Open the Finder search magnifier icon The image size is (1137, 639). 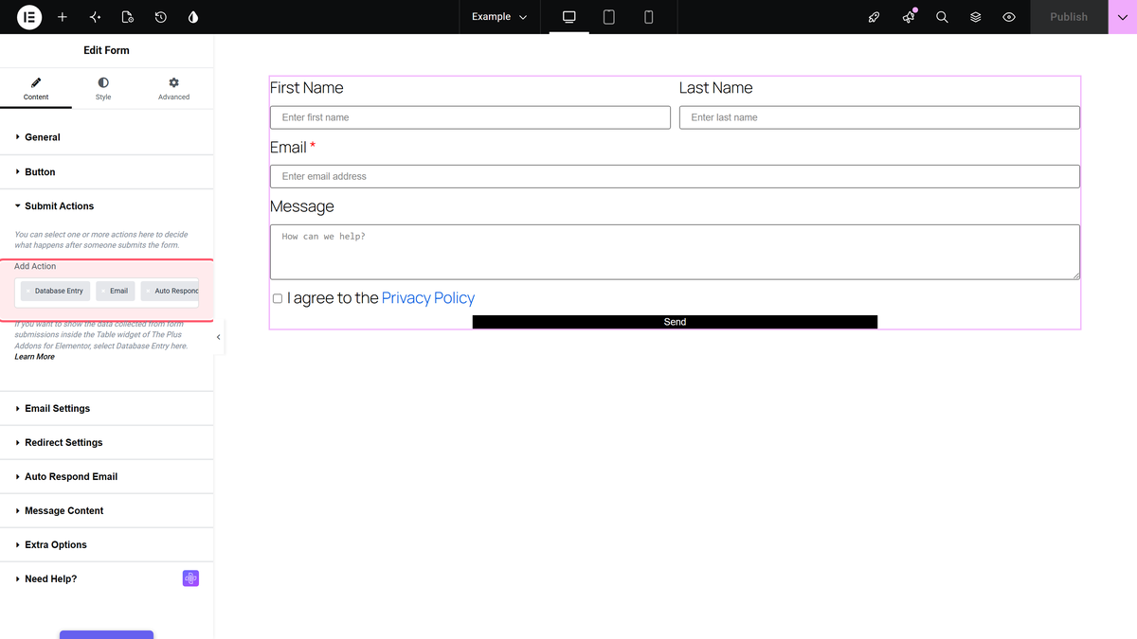tap(942, 17)
